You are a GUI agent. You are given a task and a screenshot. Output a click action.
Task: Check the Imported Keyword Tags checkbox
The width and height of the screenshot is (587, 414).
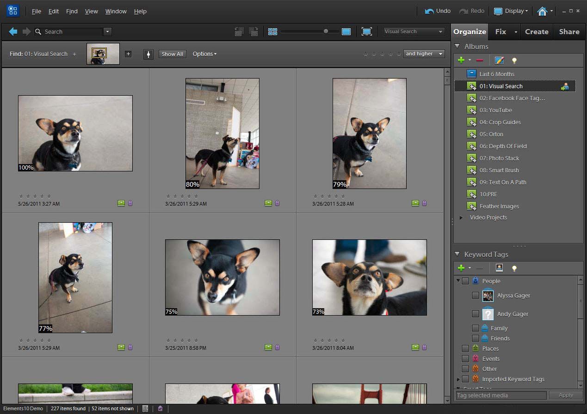(x=466, y=379)
